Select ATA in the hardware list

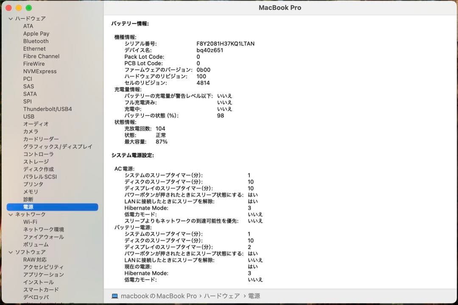tap(28, 26)
